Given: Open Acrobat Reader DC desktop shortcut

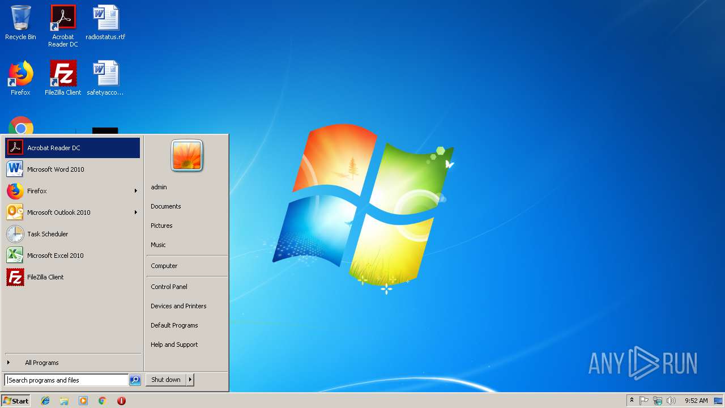Looking at the screenshot, I should tap(63, 26).
